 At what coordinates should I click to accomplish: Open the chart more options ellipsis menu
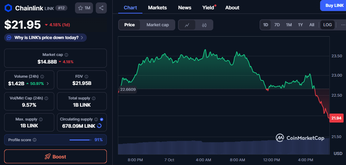tap(343, 25)
